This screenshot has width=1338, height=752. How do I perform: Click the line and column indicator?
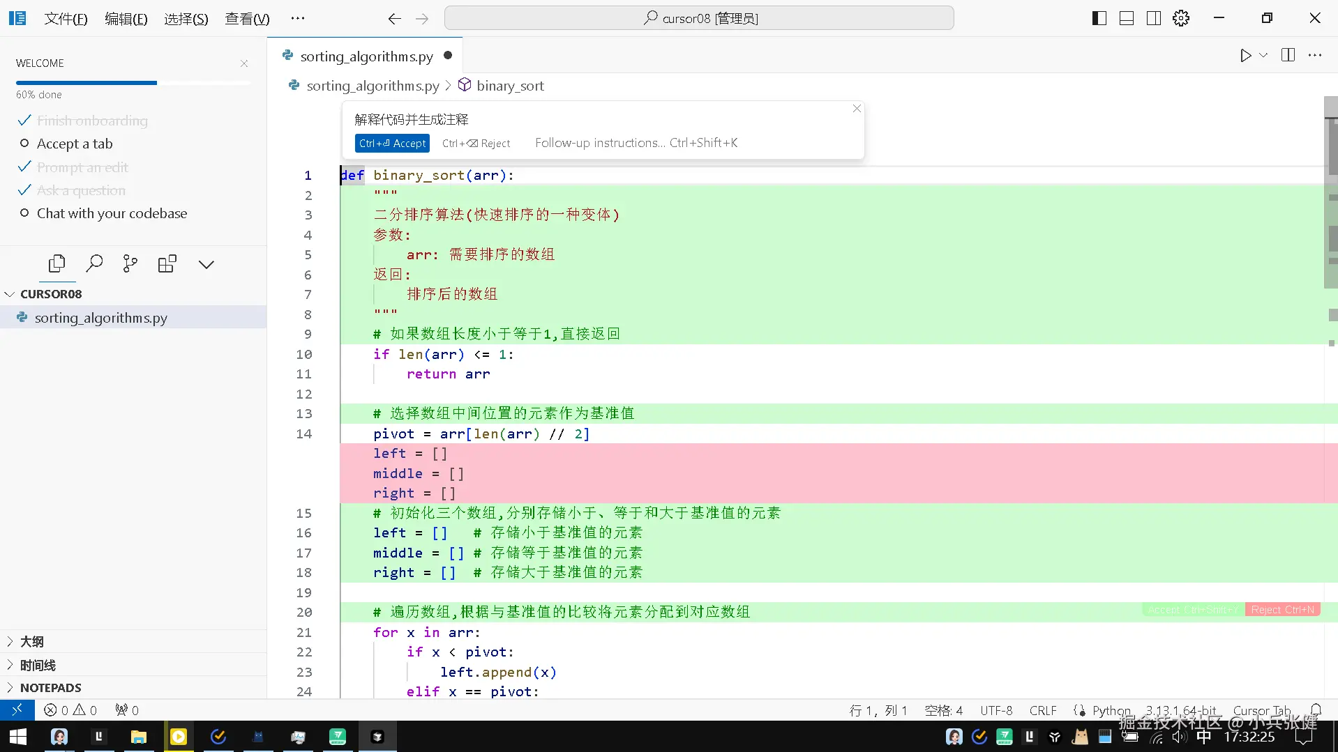(878, 710)
